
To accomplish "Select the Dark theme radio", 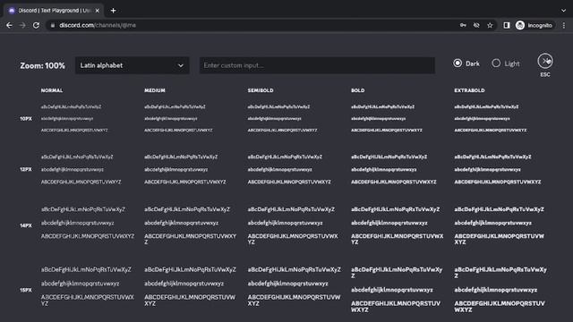I will click(458, 64).
